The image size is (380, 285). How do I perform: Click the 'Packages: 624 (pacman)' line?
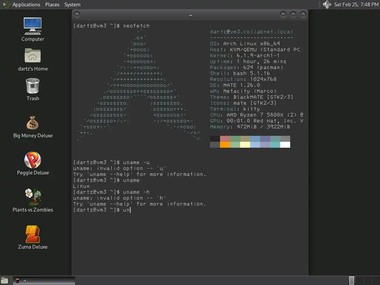pos(247,68)
